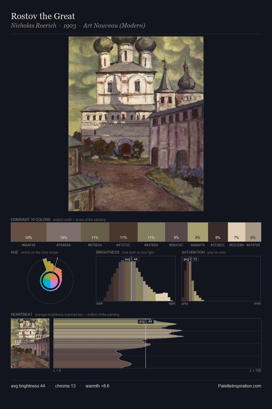Click the BRIGHTNESS section heading
The width and height of the screenshot is (272, 409).
click(x=108, y=252)
